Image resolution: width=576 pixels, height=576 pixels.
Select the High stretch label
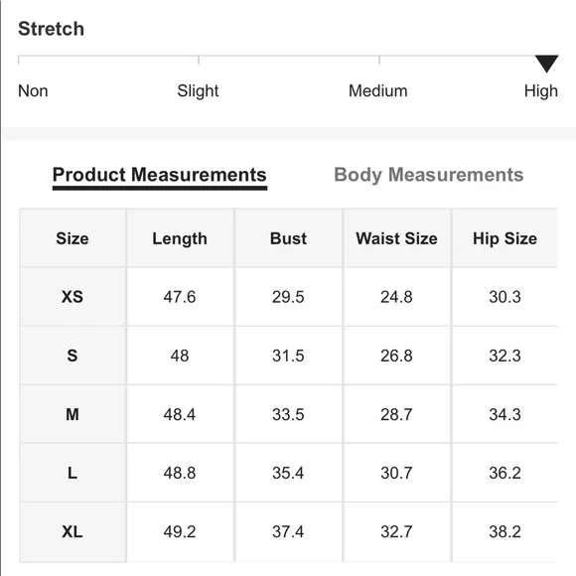(x=541, y=91)
